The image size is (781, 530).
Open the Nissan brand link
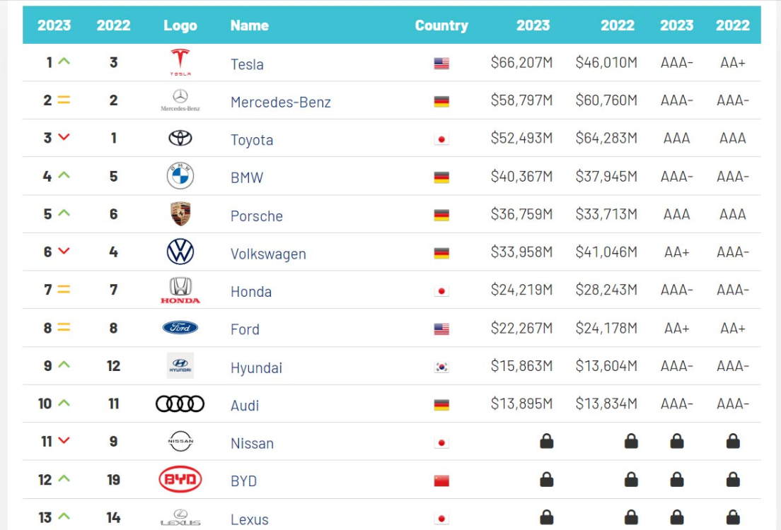[252, 443]
